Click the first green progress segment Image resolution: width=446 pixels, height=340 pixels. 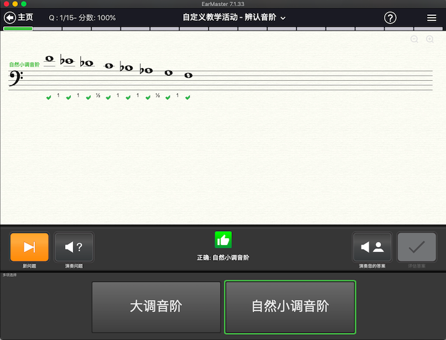[x=18, y=29]
